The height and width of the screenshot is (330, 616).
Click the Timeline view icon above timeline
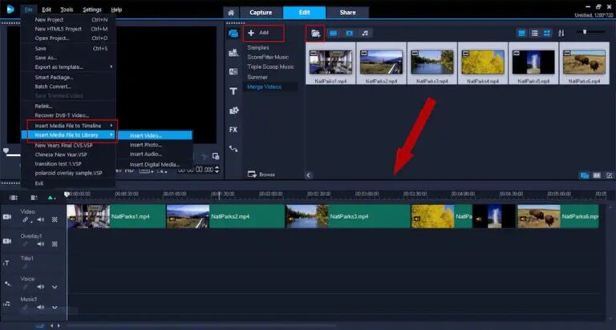point(34,197)
